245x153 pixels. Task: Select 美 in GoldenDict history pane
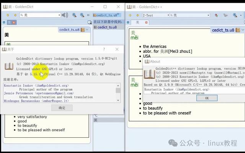click(109, 120)
